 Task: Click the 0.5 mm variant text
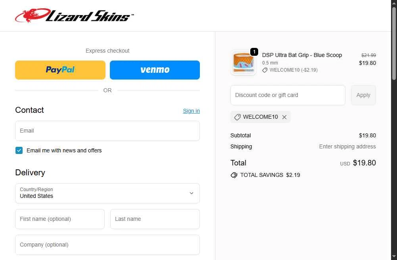270,63
